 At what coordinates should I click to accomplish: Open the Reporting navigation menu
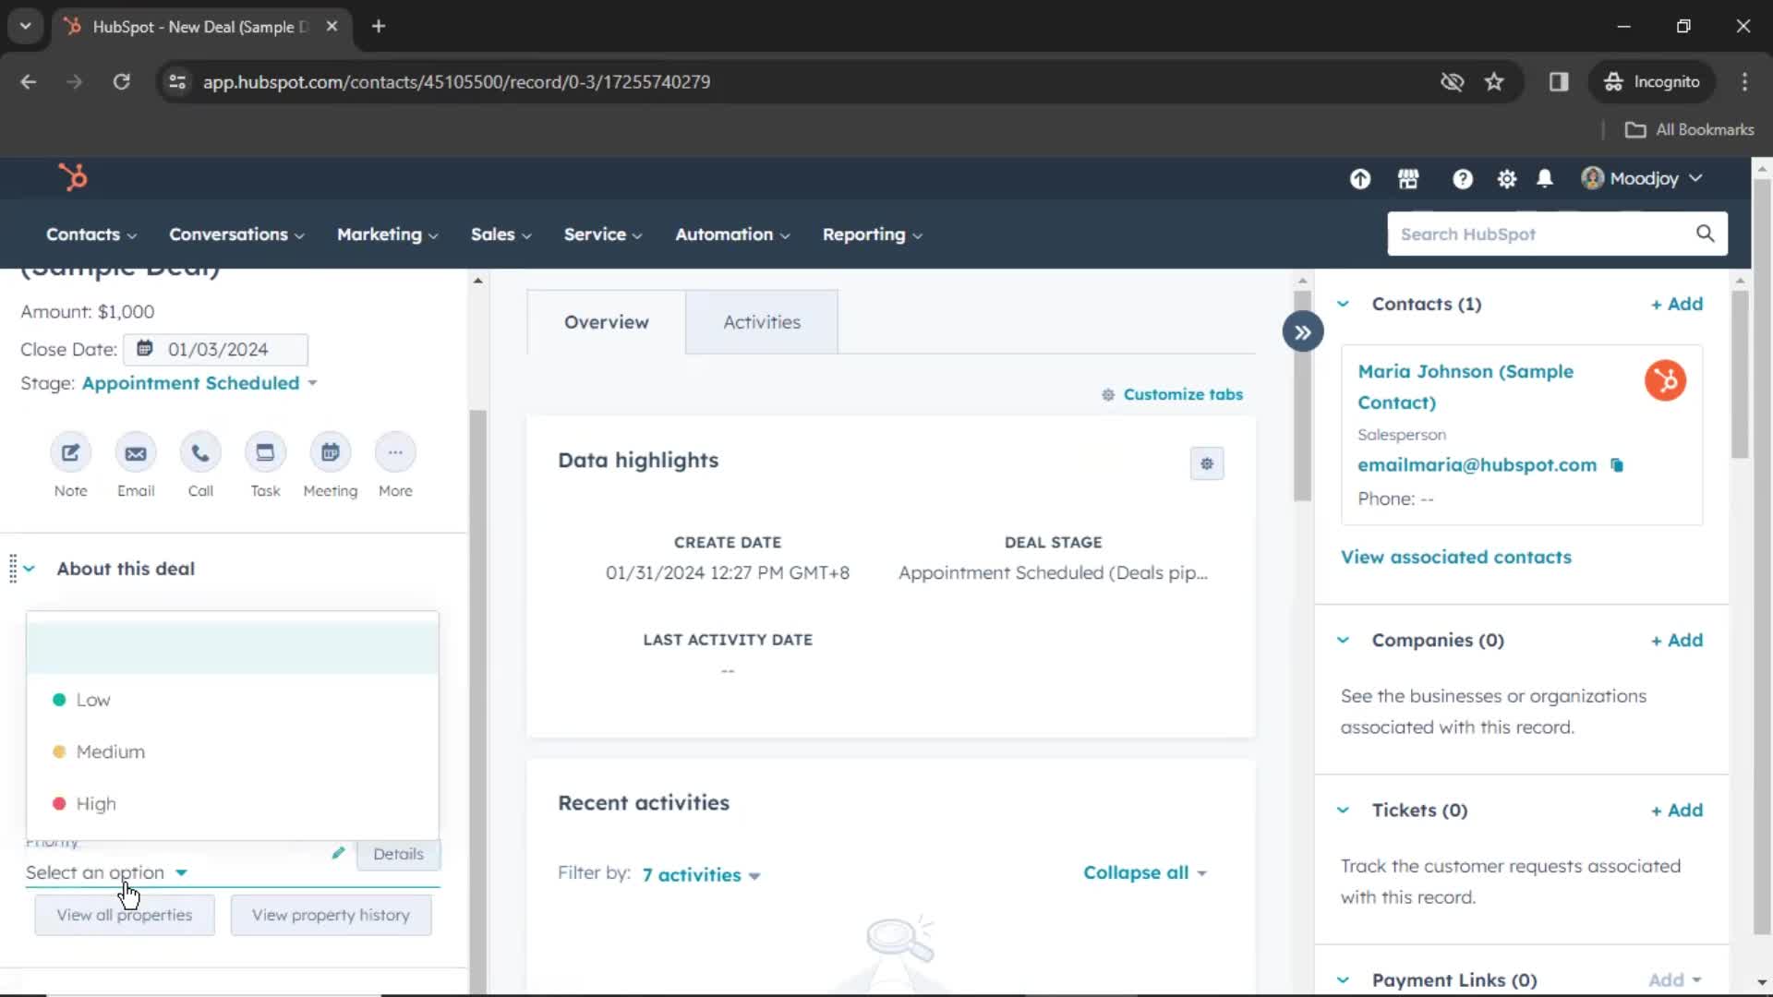873,234
